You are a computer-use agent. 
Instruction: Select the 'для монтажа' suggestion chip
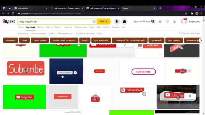pyautogui.click(x=101, y=40)
